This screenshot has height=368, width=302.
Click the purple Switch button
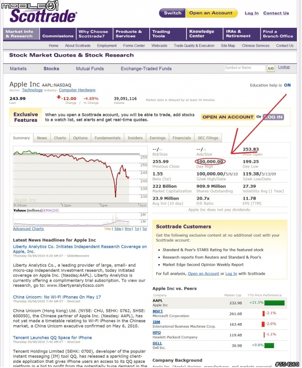173,13
